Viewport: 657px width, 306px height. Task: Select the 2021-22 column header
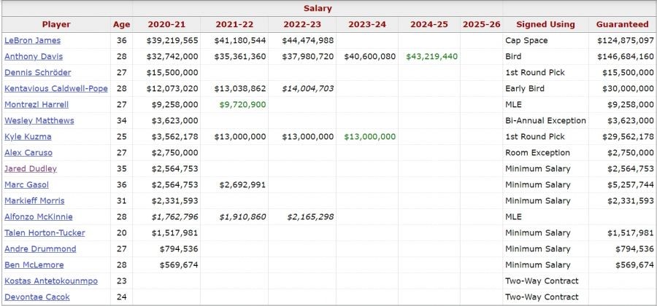coord(234,24)
